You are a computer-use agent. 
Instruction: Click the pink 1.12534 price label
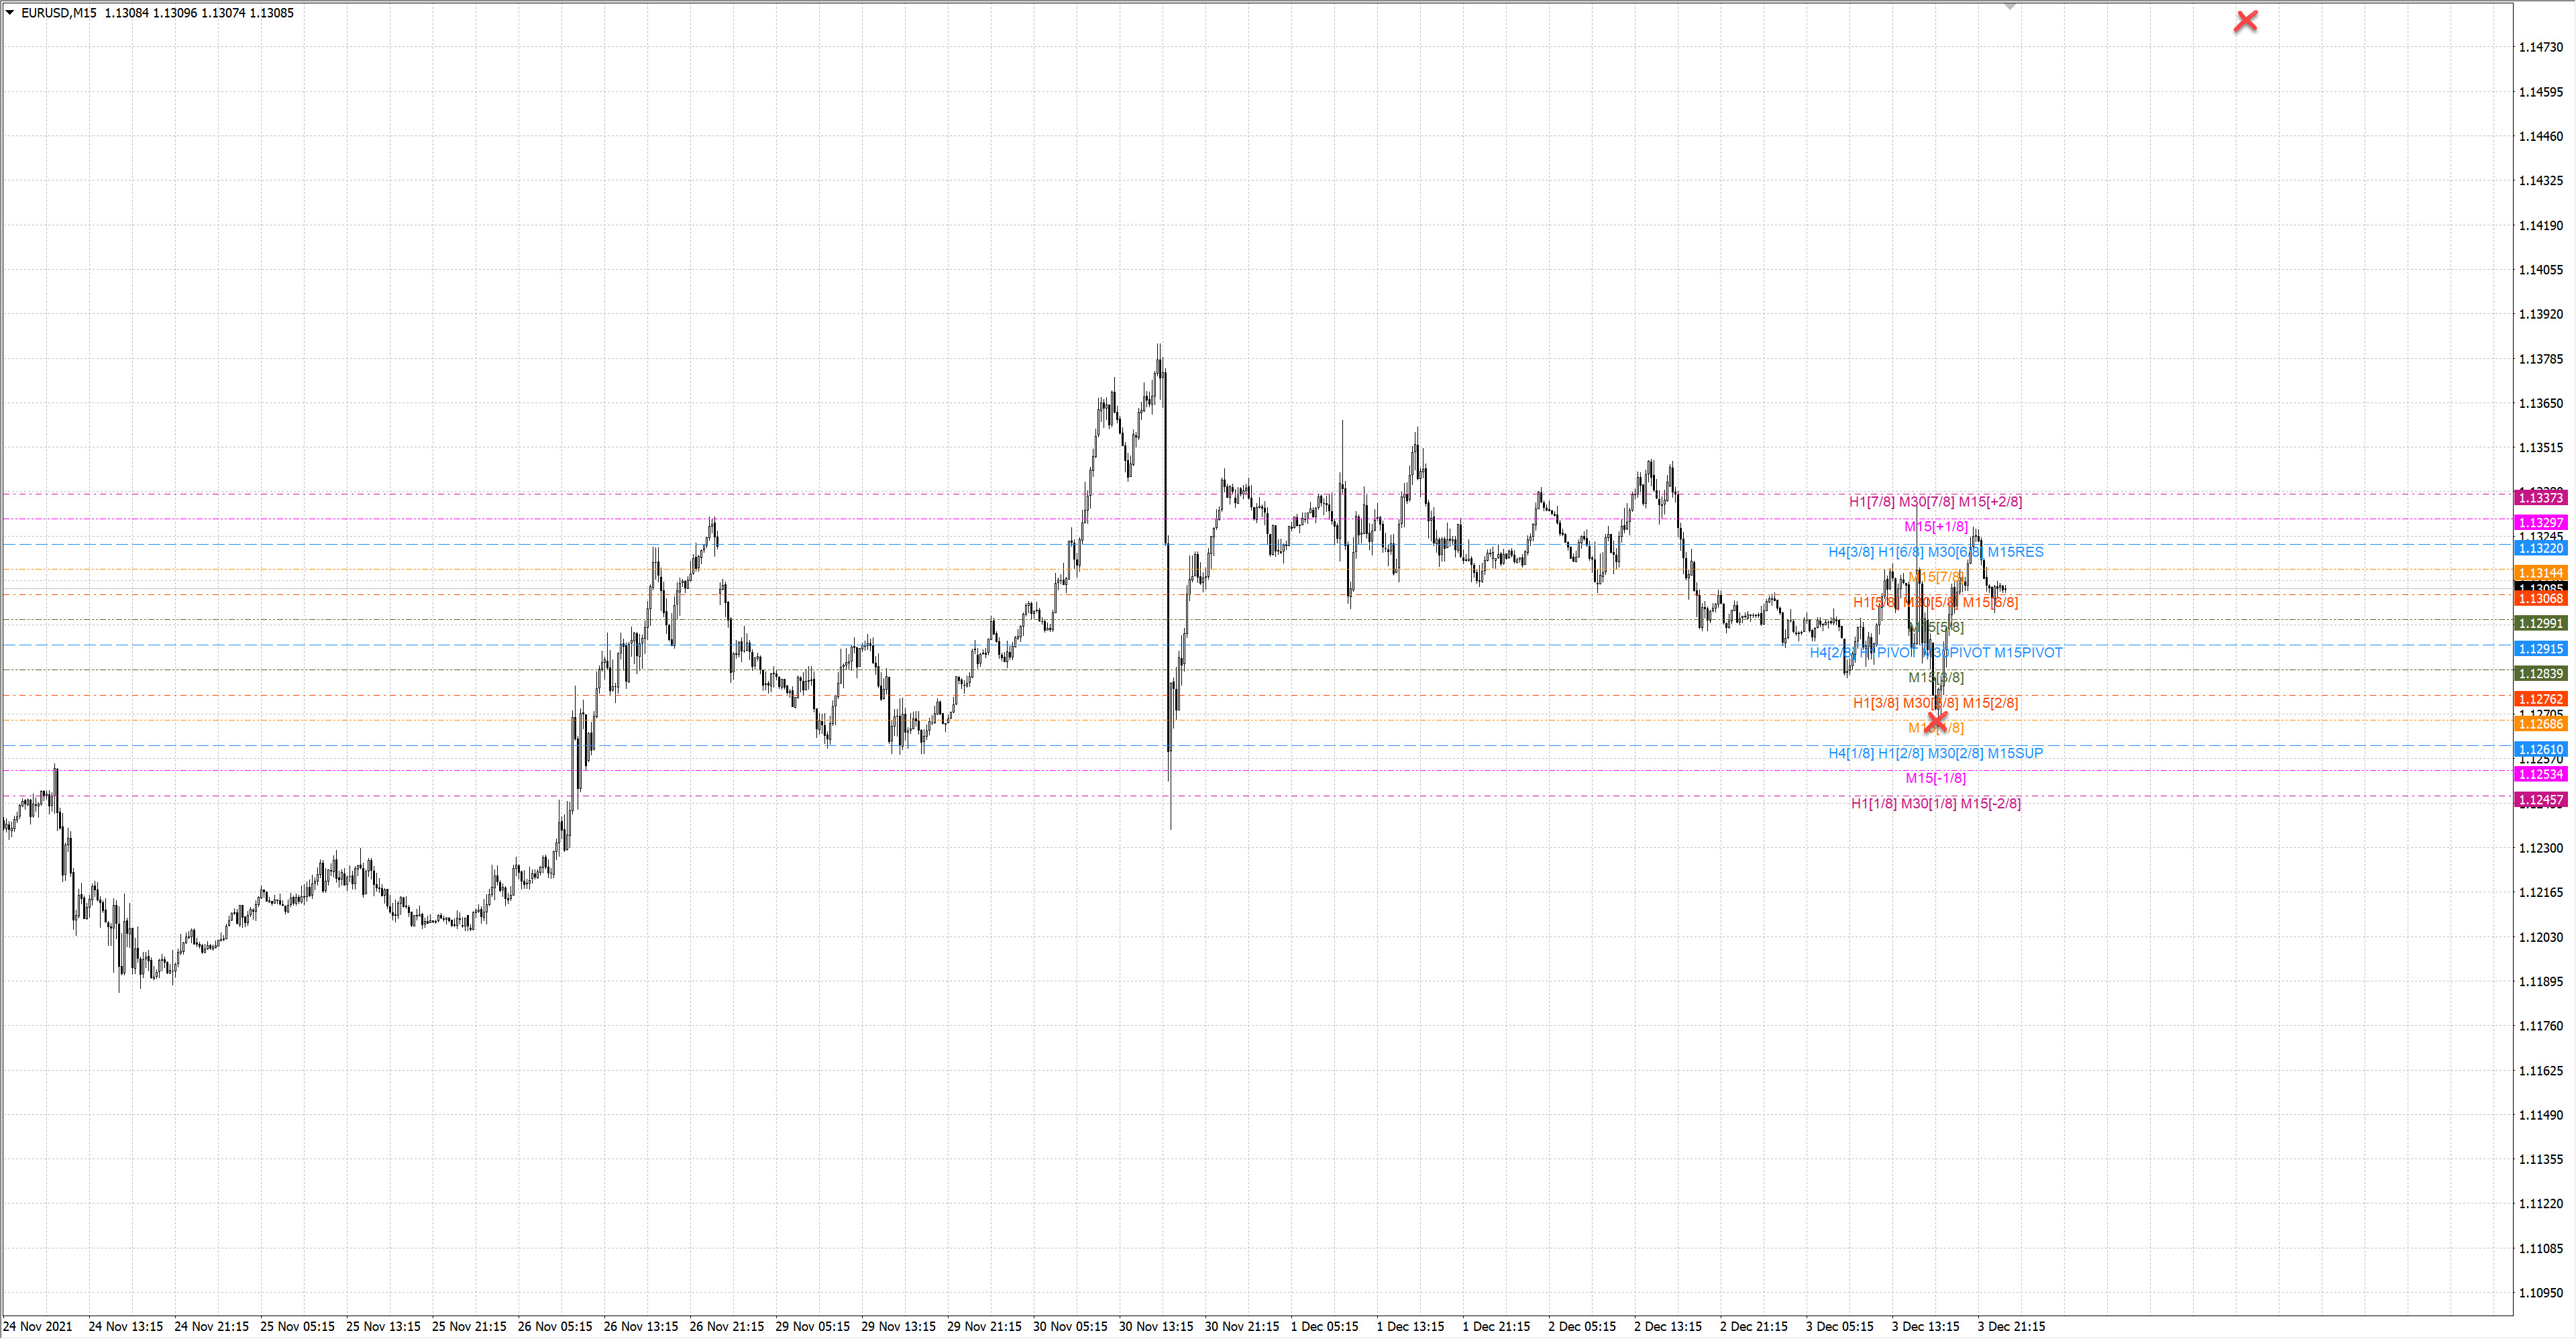[2540, 774]
